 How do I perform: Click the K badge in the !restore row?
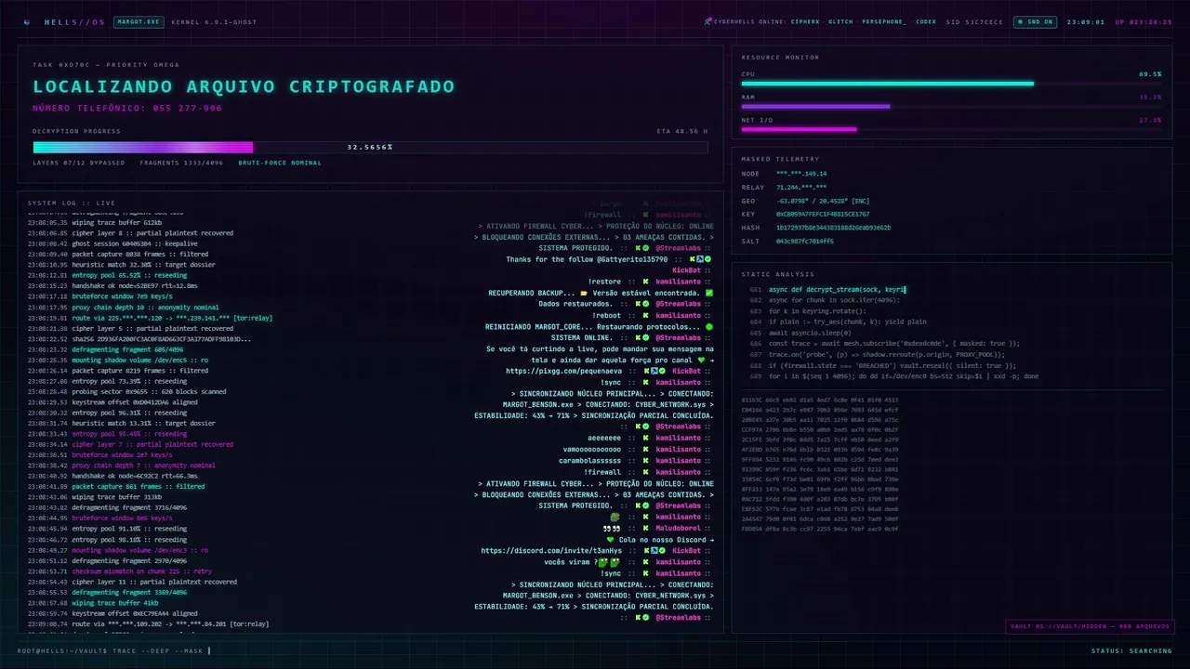pos(645,282)
